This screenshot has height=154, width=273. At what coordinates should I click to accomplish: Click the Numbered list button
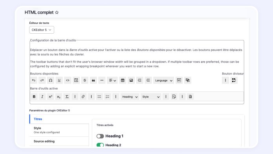pyautogui.click(x=107, y=96)
